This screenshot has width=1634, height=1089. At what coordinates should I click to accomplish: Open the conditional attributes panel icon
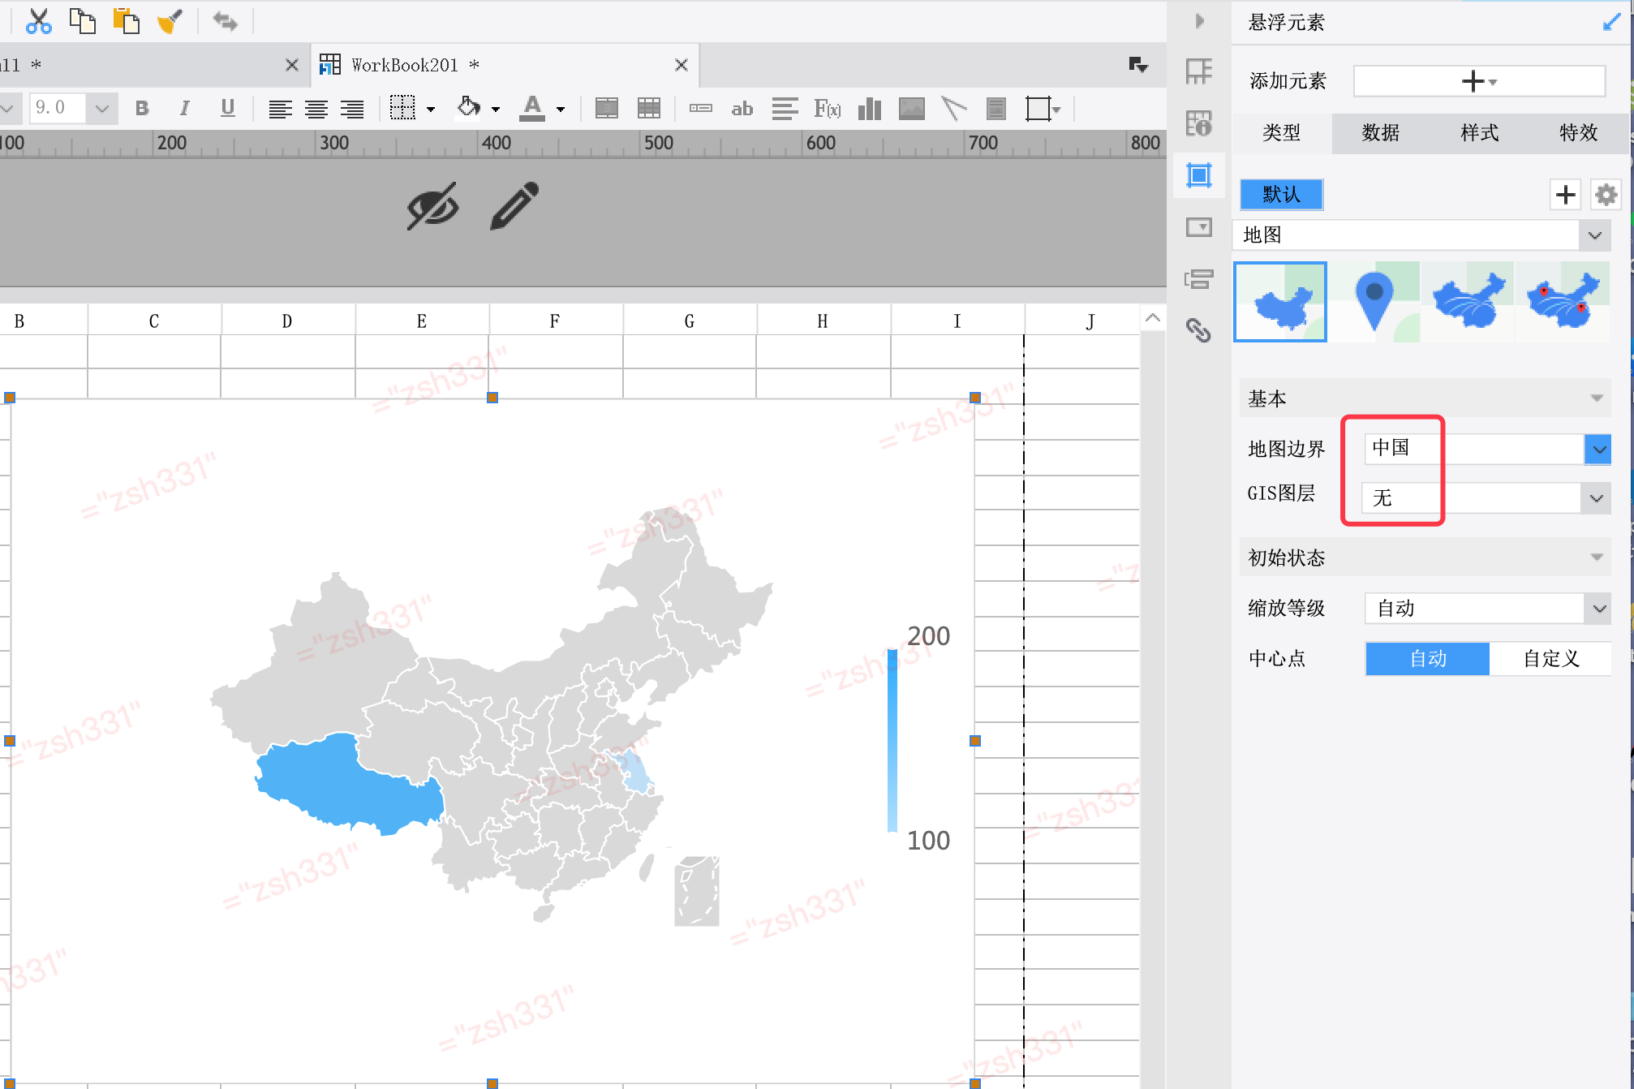1199,279
